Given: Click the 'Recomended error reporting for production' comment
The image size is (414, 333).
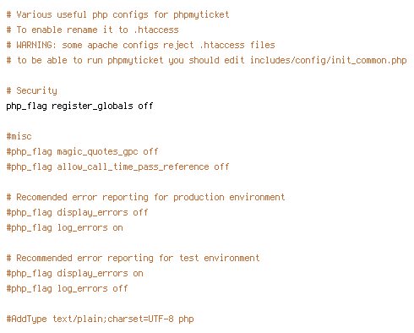Looking at the screenshot, I should click(x=145, y=198).
